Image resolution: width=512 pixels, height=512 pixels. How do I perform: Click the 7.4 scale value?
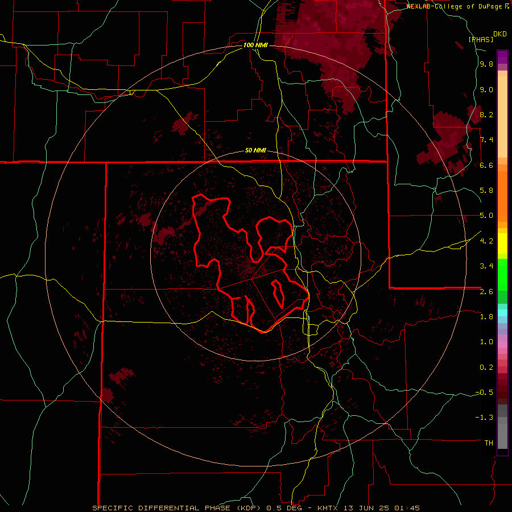click(x=486, y=140)
